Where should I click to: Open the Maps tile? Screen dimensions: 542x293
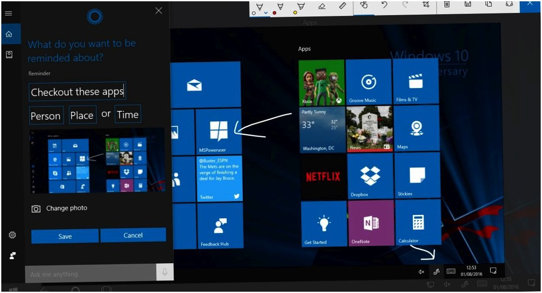[417, 128]
